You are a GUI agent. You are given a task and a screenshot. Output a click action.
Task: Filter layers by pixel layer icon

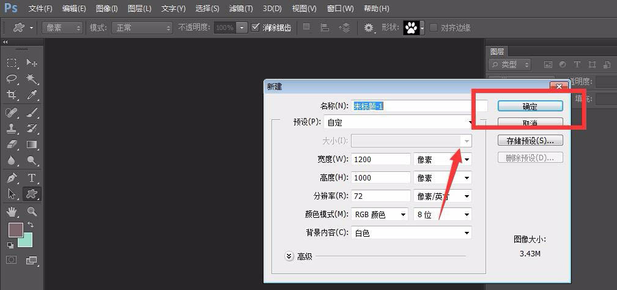[x=548, y=64]
